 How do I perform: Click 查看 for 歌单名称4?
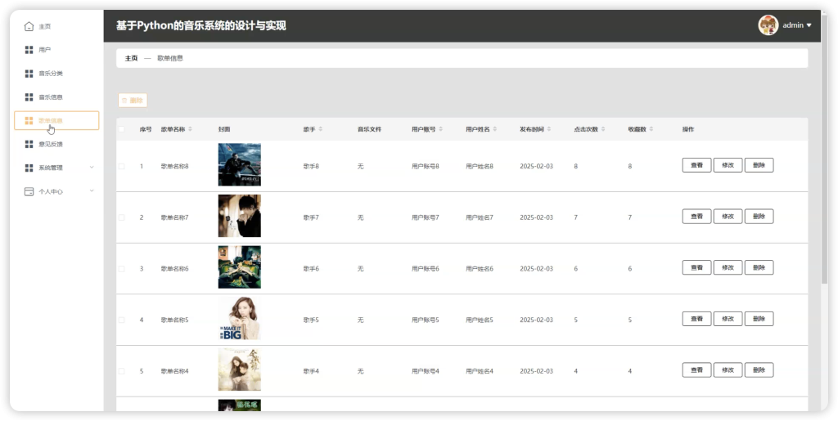pos(696,370)
